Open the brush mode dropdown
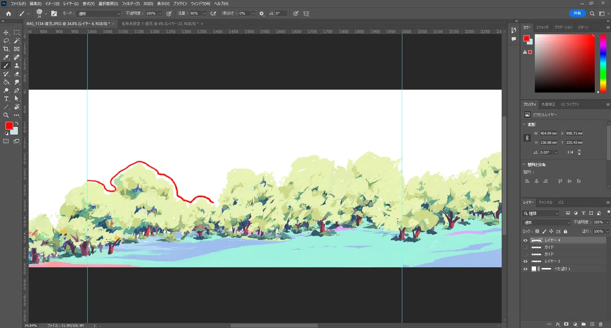Image resolution: width=611 pixels, height=328 pixels. (x=99, y=14)
